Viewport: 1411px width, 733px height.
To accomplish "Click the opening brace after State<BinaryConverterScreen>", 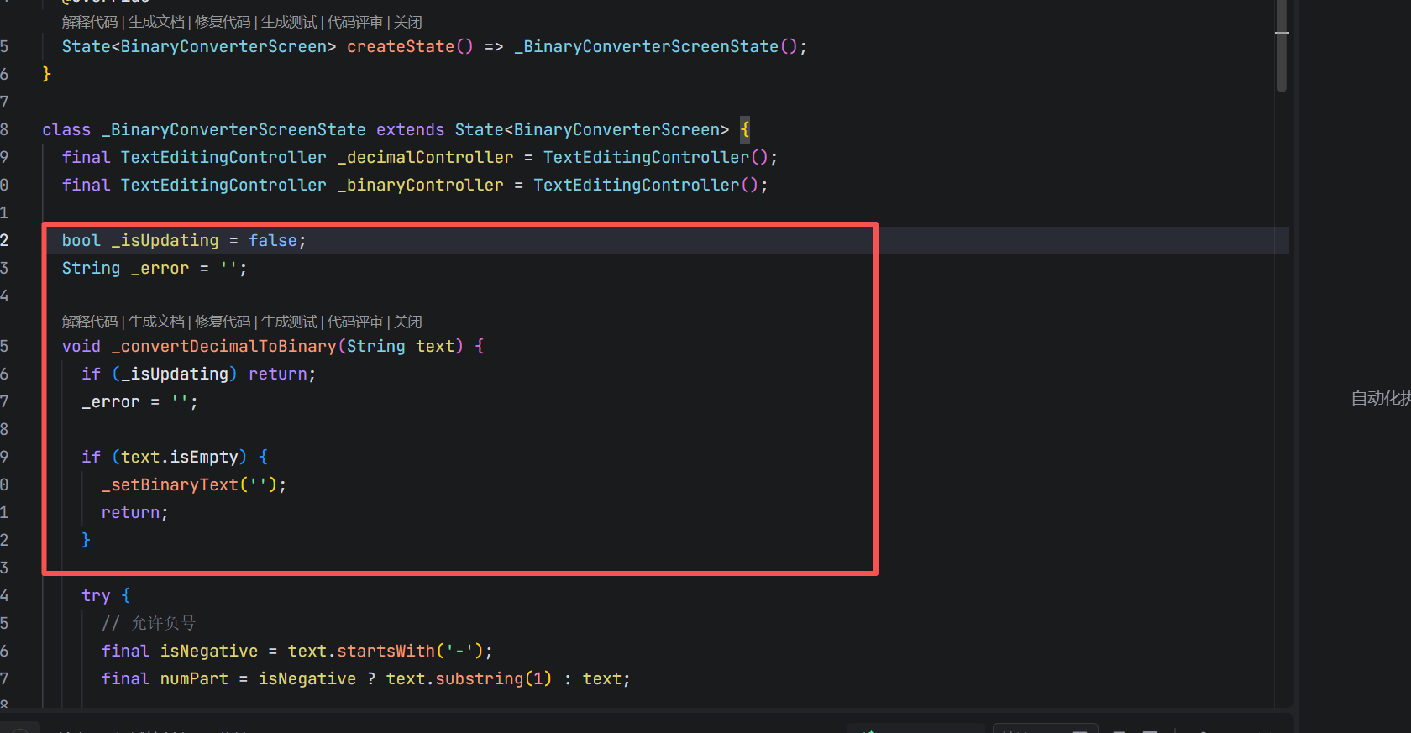I will pos(745,129).
